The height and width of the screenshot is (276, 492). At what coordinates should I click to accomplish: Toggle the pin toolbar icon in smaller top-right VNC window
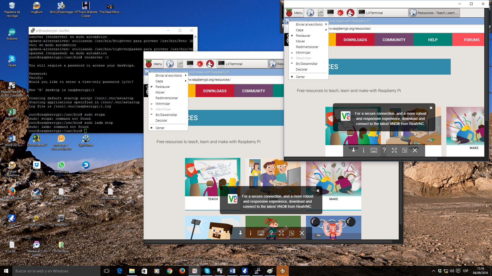coord(353,150)
